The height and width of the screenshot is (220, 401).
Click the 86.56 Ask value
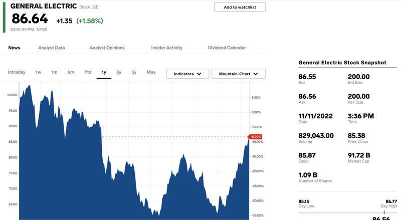(307, 96)
